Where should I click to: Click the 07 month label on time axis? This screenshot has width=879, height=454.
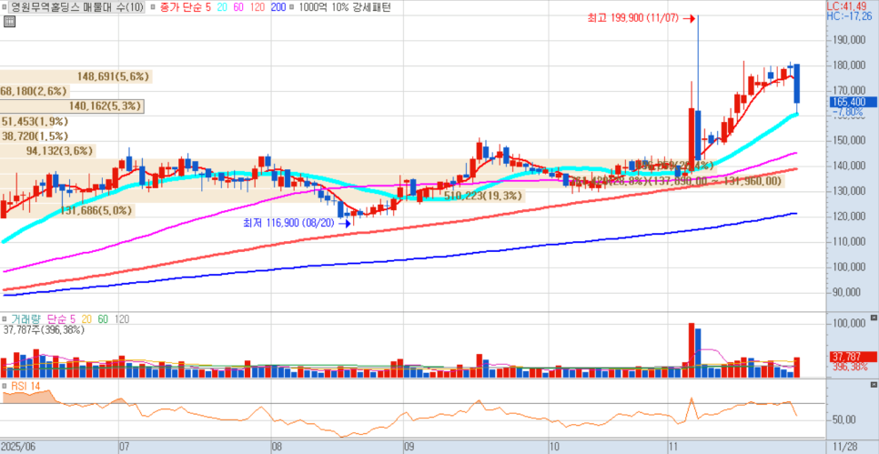pyautogui.click(x=125, y=447)
